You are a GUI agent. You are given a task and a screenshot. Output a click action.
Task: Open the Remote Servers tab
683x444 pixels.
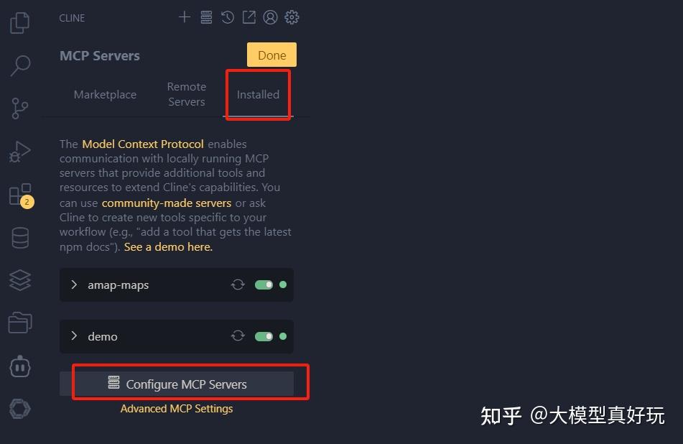point(186,94)
